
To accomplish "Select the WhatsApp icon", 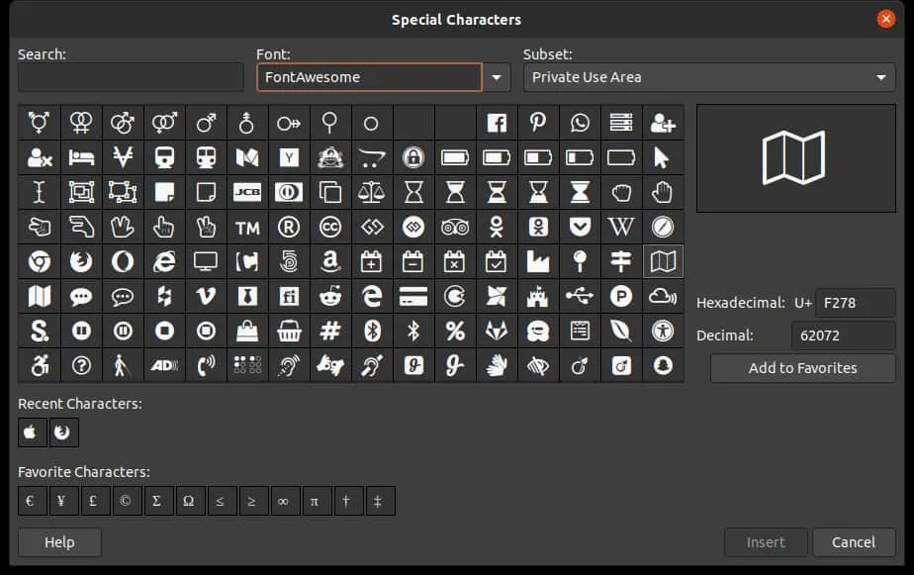I will (x=580, y=123).
